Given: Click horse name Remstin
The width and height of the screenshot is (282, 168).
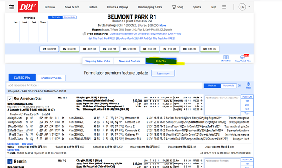Looking at the screenshot, I should point(20,161).
